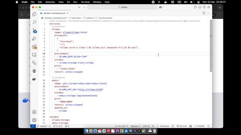
Task: Open Customize Layout button
Action: tap(209, 7)
